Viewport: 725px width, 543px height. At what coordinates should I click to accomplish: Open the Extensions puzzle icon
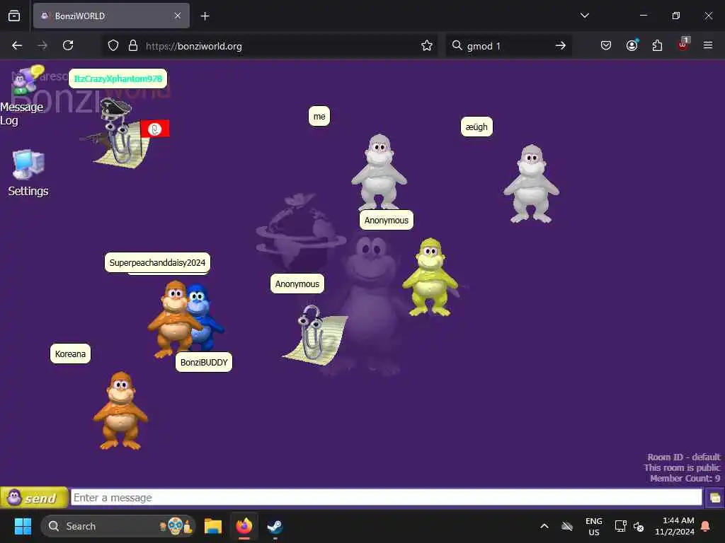coord(657,45)
